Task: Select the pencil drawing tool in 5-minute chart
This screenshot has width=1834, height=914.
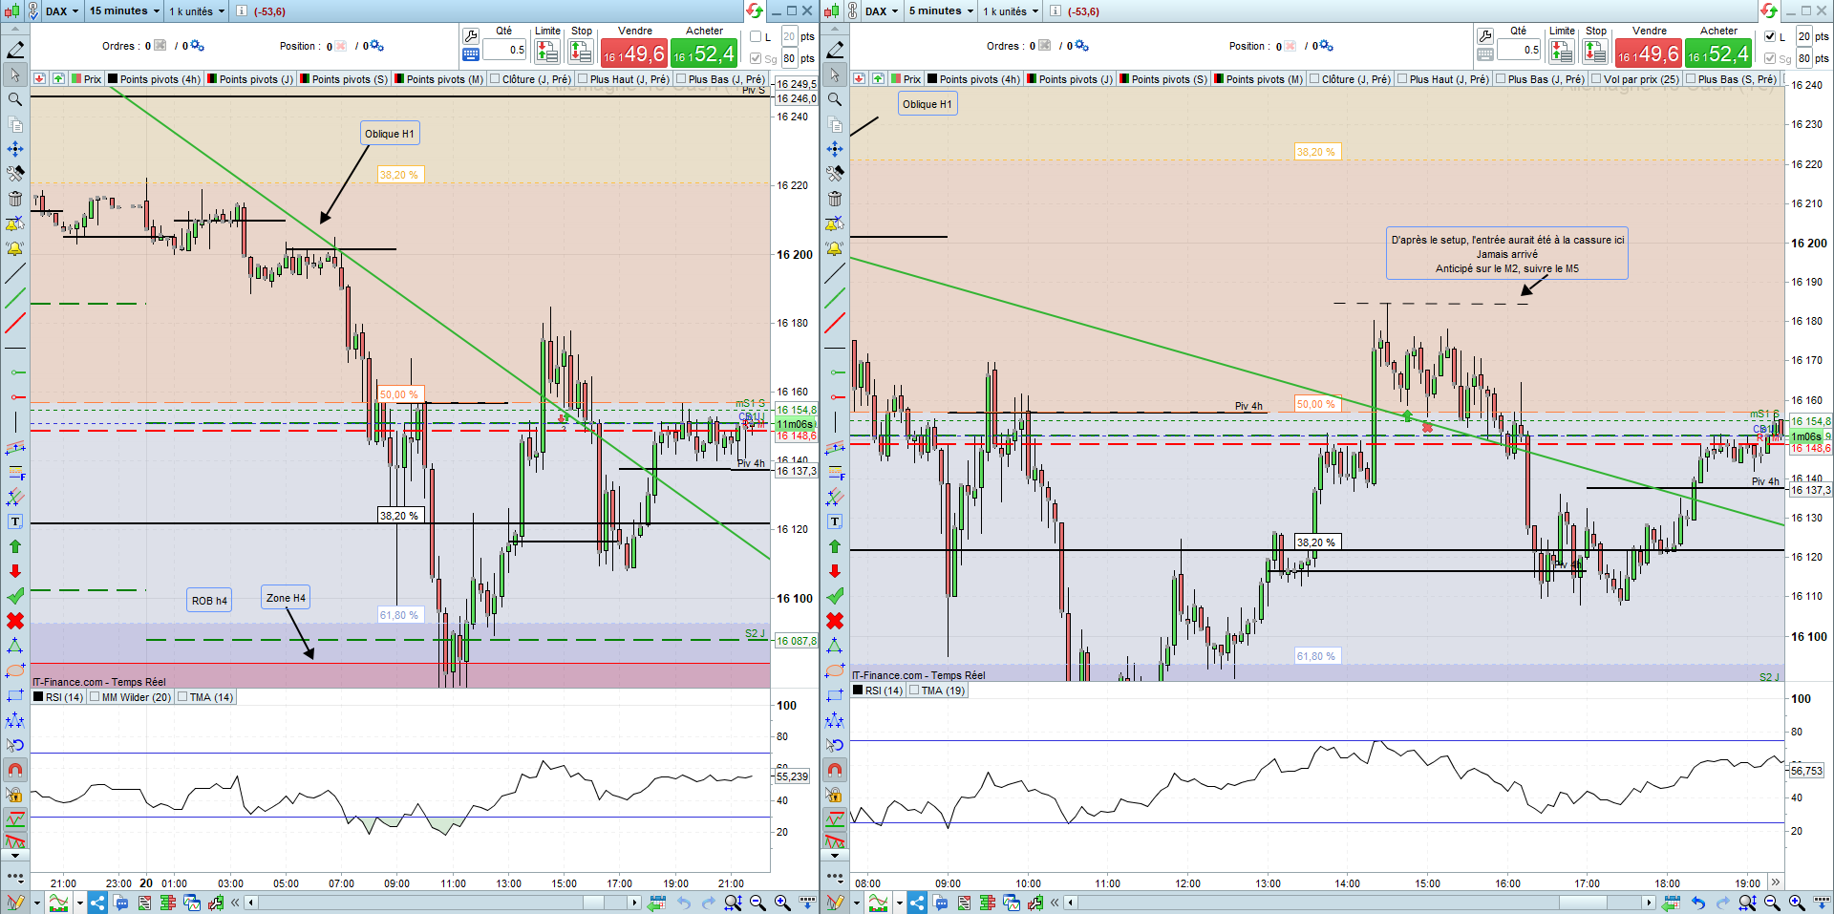Action: point(835,50)
